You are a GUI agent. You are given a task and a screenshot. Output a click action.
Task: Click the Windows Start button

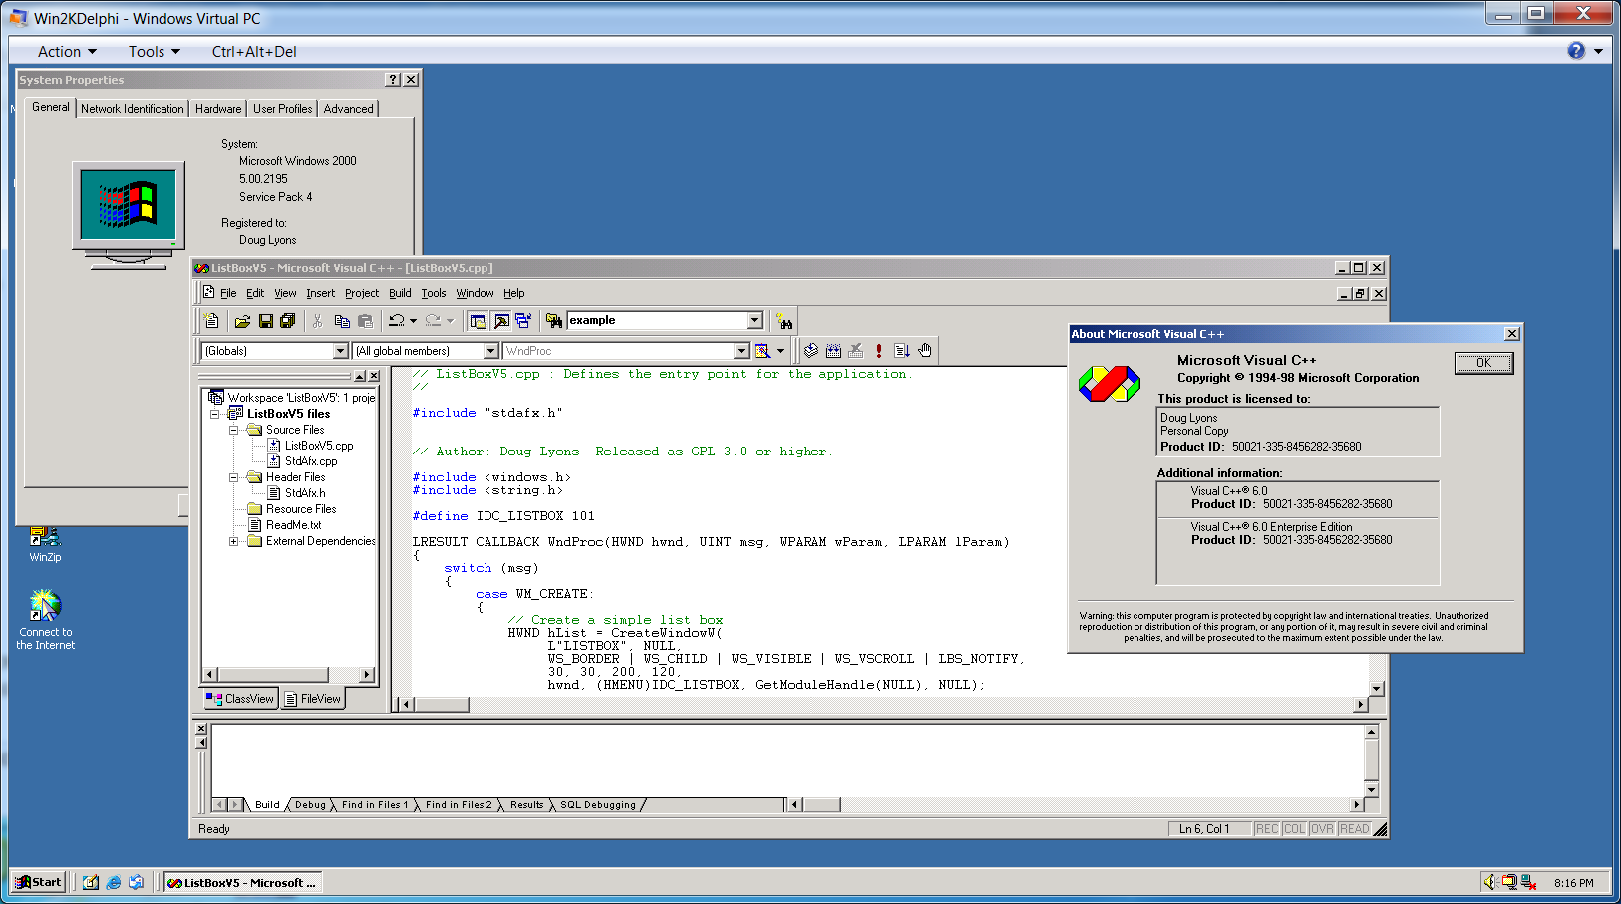39,882
